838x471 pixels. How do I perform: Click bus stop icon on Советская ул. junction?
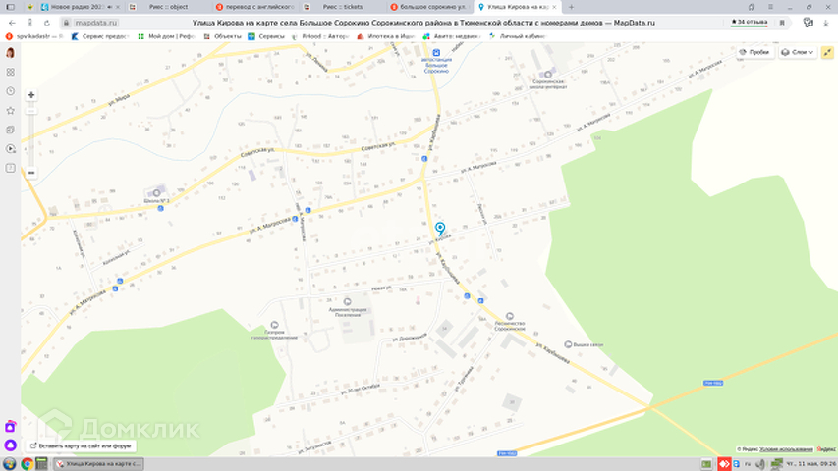tap(424, 159)
